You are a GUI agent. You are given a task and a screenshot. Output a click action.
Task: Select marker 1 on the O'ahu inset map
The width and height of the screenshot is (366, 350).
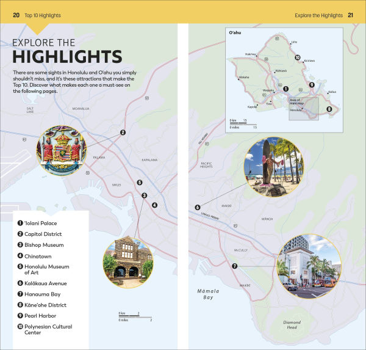(286, 89)
